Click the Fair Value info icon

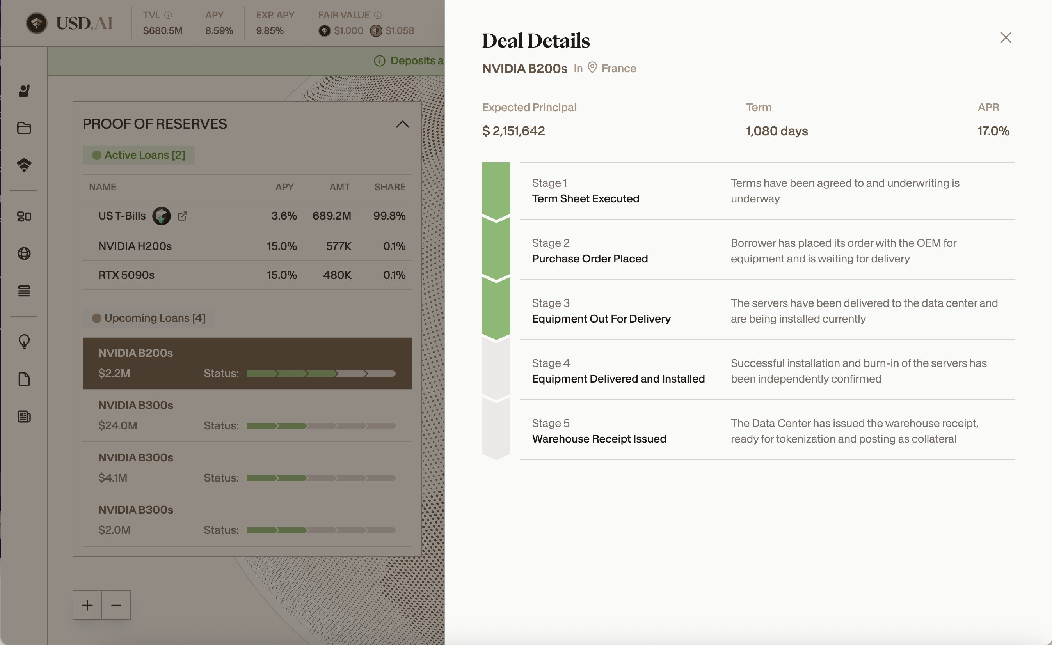click(x=377, y=15)
